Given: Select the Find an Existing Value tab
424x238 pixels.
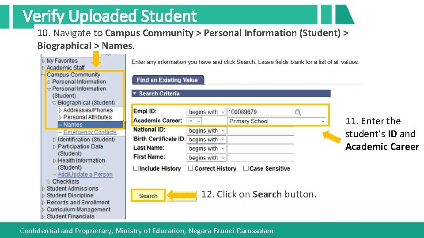Looking at the screenshot, I should [168, 80].
